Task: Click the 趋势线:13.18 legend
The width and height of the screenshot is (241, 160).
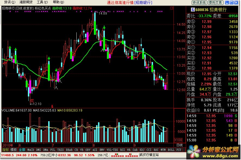Action: pos(62,8)
